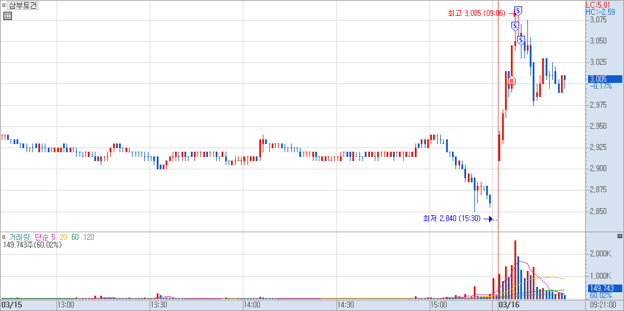The height and width of the screenshot is (311, 624).
Task: Click the 13:00 time axis label
Action: [67, 305]
